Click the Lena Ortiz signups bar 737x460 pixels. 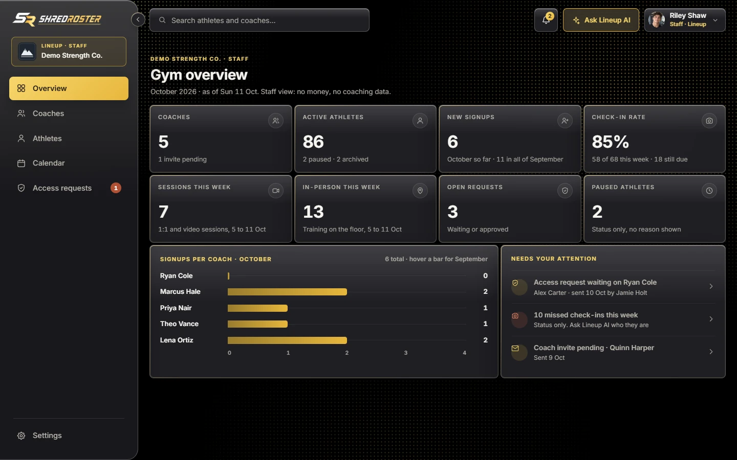(287, 340)
